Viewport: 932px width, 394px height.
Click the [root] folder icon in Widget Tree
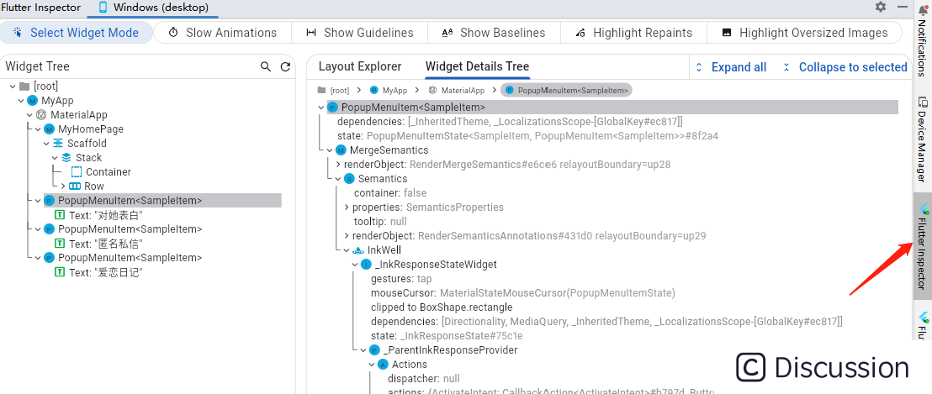click(24, 86)
